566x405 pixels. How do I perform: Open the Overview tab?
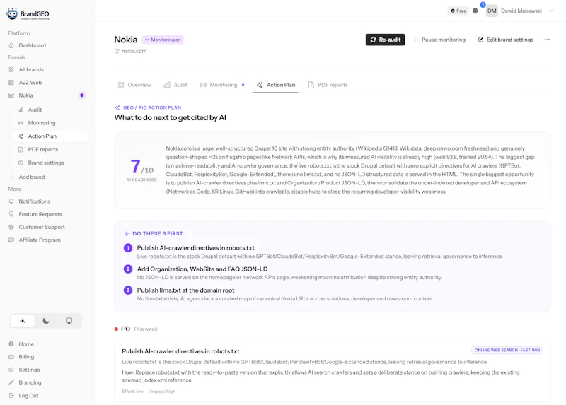[134, 85]
